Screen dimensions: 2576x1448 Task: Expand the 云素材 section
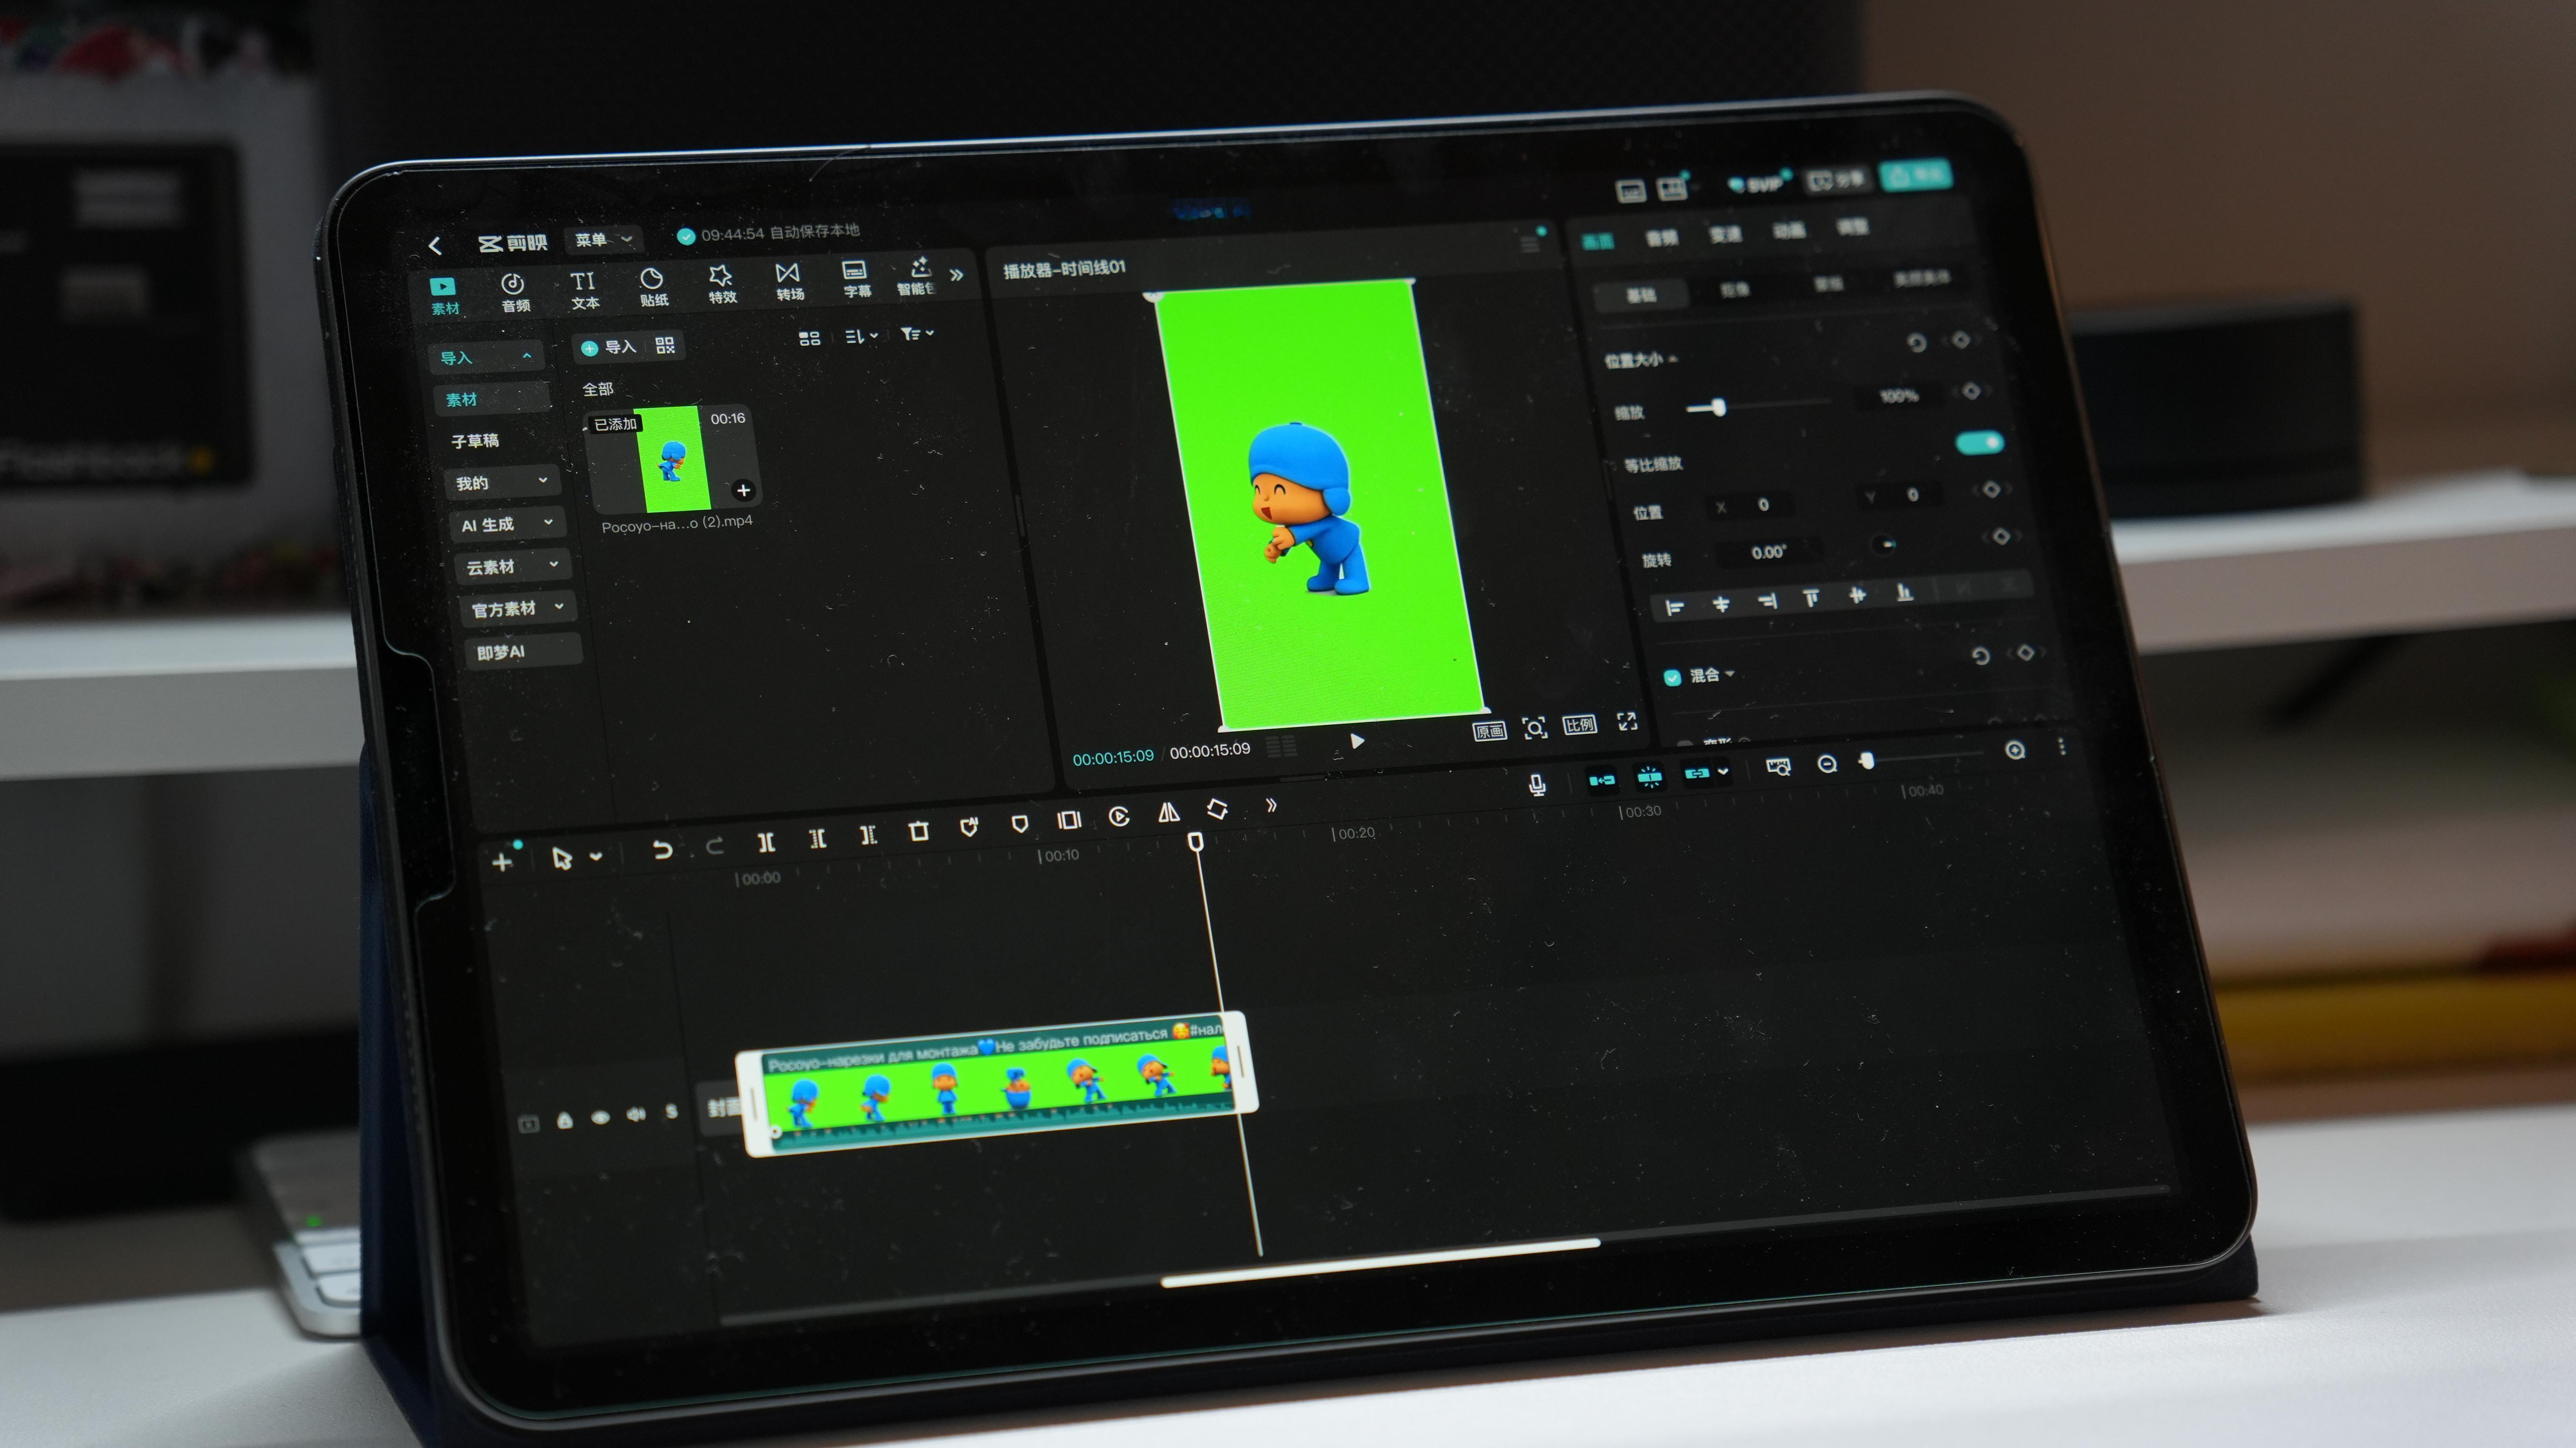[513, 567]
